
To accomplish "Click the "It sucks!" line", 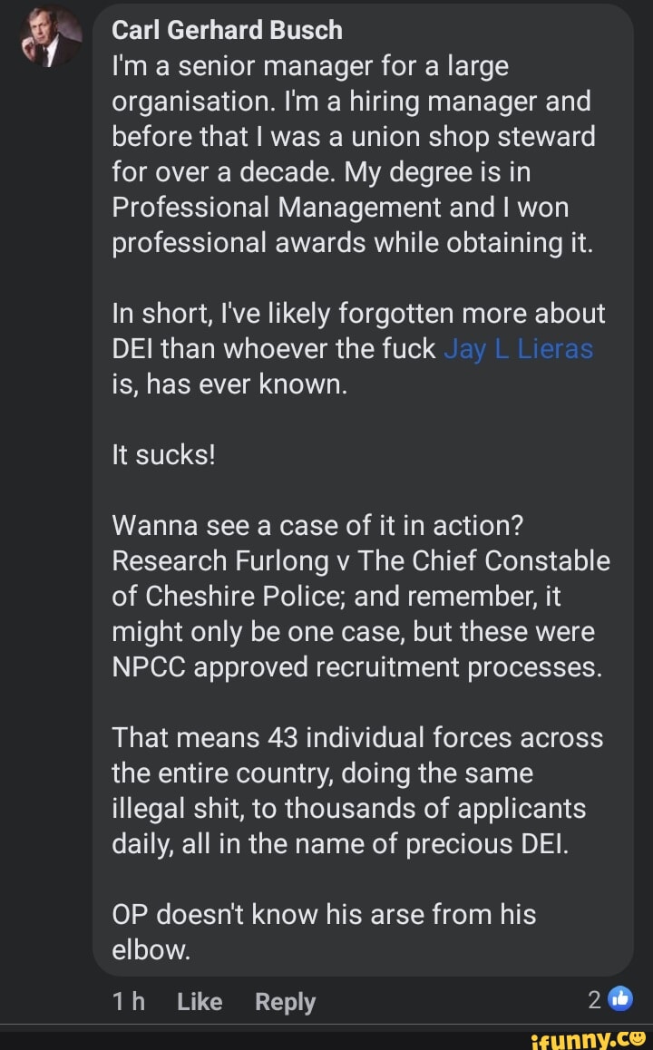I will 163,454.
